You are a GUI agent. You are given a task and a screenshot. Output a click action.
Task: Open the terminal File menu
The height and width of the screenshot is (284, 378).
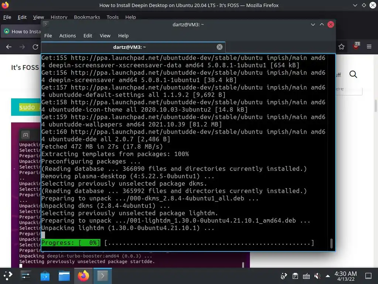pos(48,36)
